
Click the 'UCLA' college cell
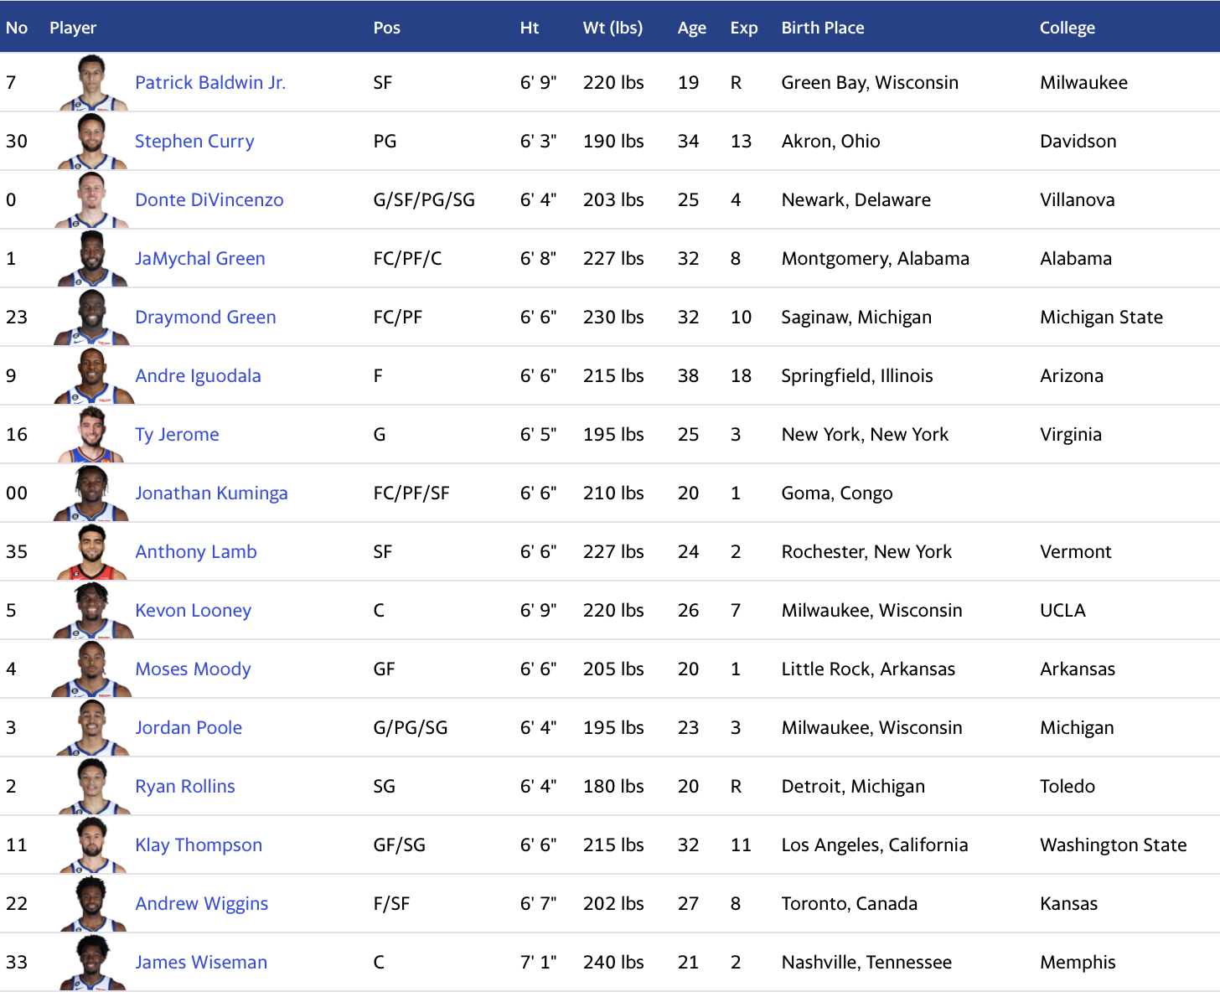coord(1063,610)
